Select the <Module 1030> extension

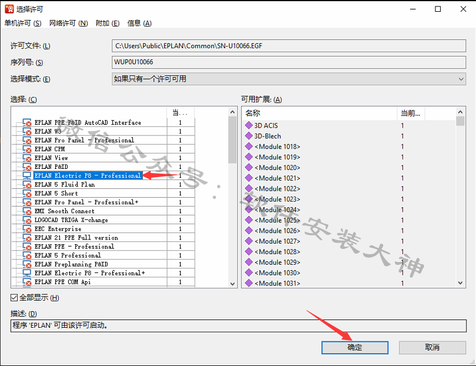tap(278, 272)
